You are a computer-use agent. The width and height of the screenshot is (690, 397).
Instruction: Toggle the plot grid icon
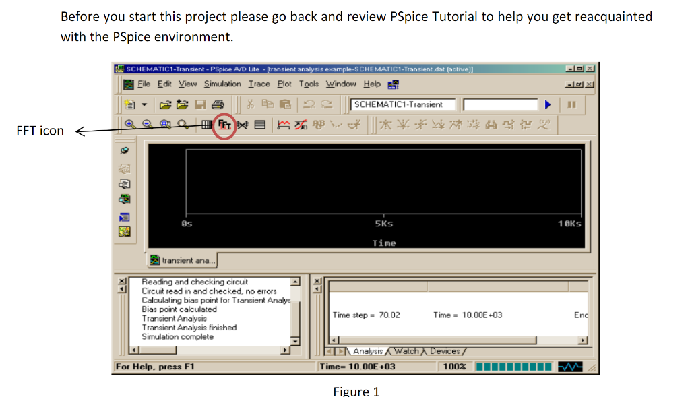tap(206, 124)
